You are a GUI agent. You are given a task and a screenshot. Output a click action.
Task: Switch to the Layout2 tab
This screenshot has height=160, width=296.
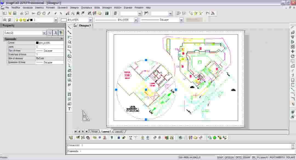coord(118,131)
